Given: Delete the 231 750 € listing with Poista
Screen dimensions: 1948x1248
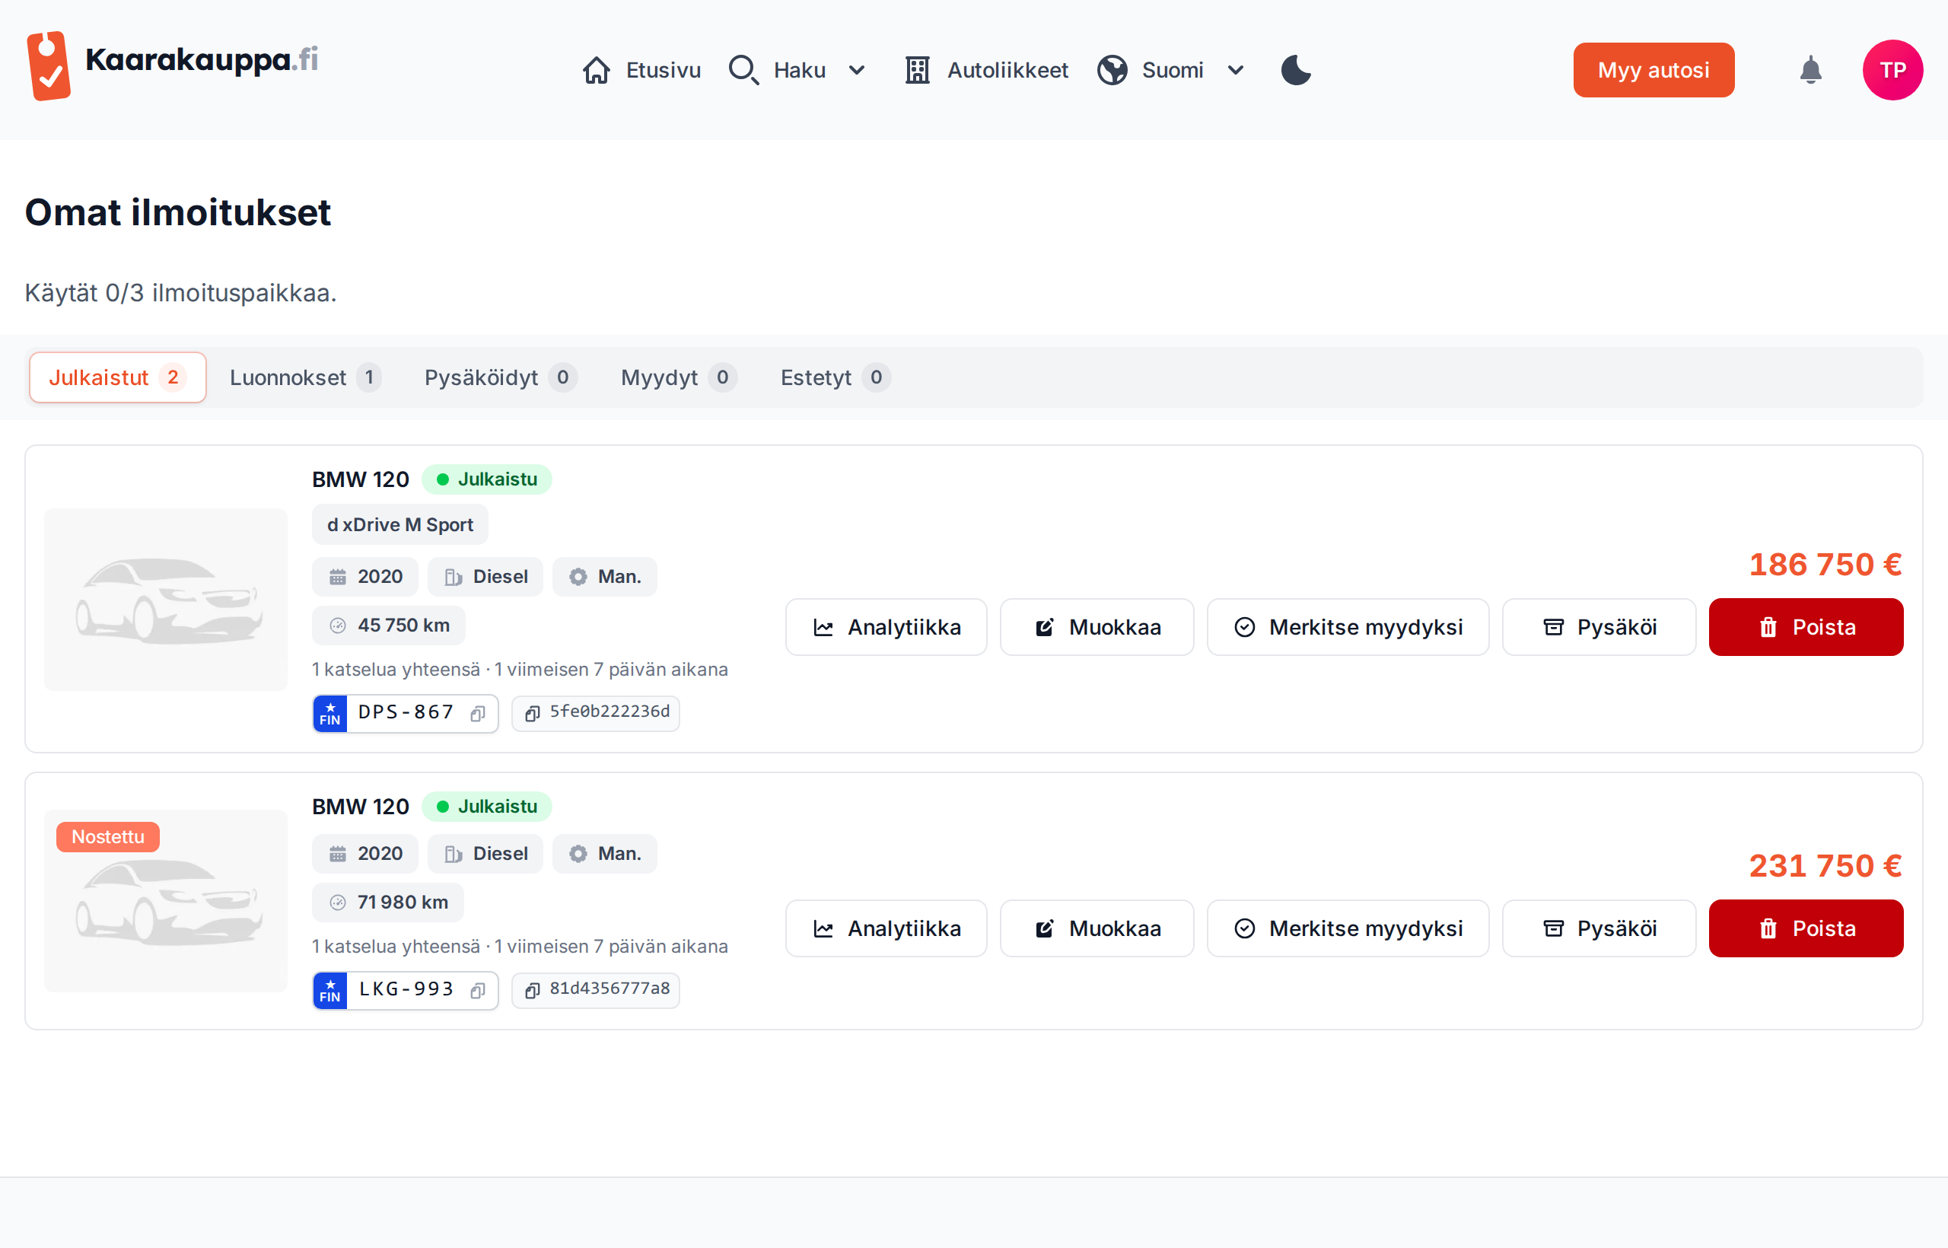Looking at the screenshot, I should click(x=1806, y=928).
